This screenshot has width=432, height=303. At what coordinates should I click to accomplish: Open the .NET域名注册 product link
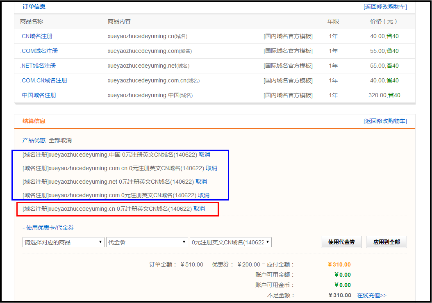38,66
